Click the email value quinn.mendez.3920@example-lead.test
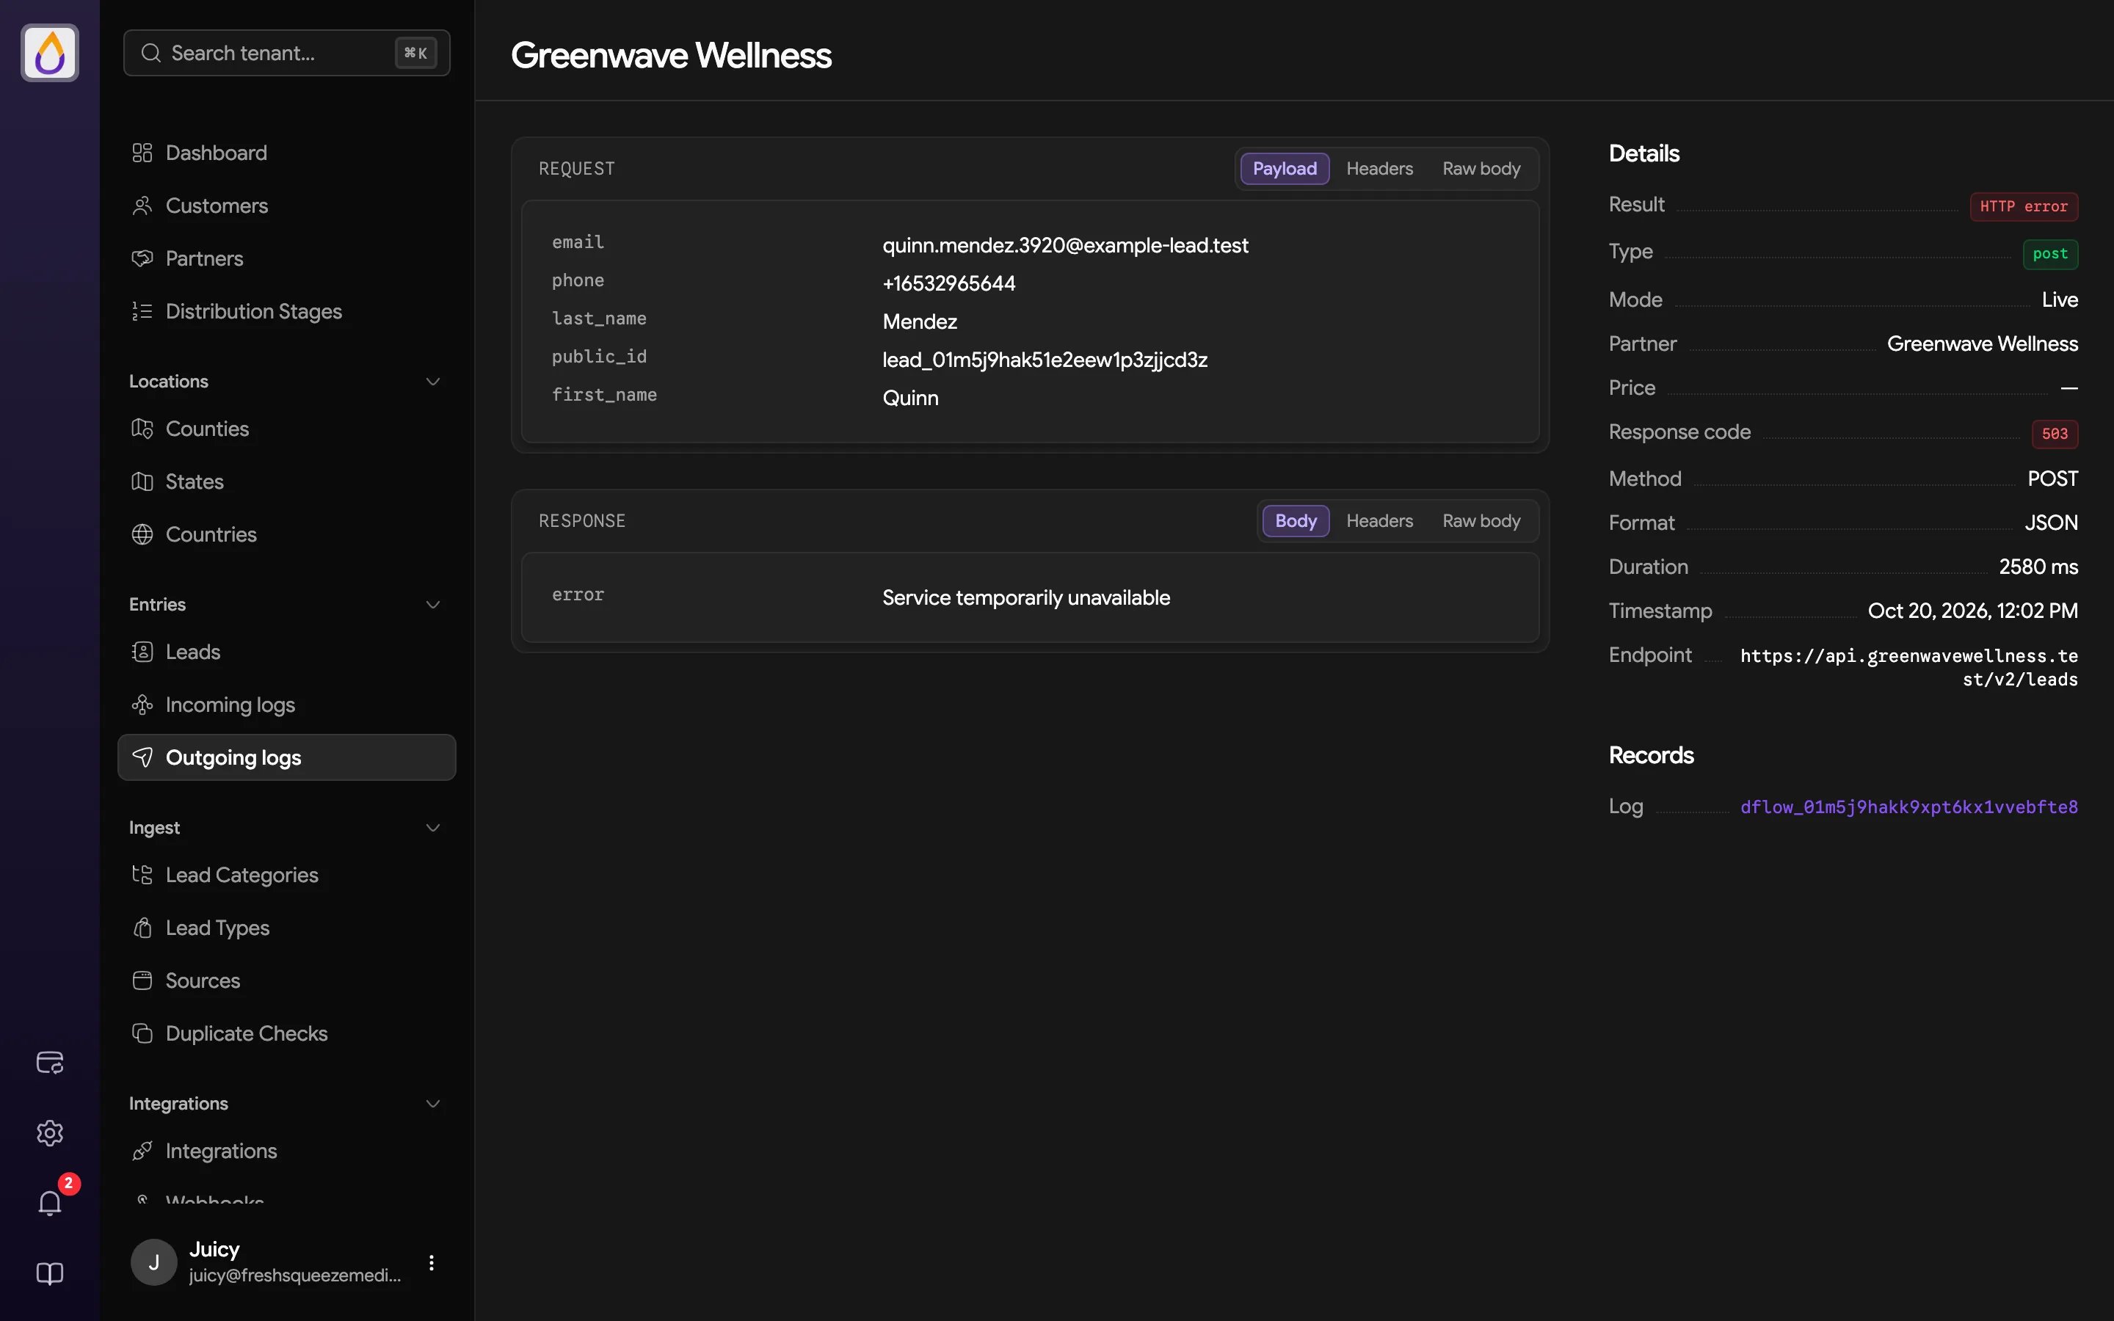This screenshot has width=2114, height=1321. click(1065, 246)
